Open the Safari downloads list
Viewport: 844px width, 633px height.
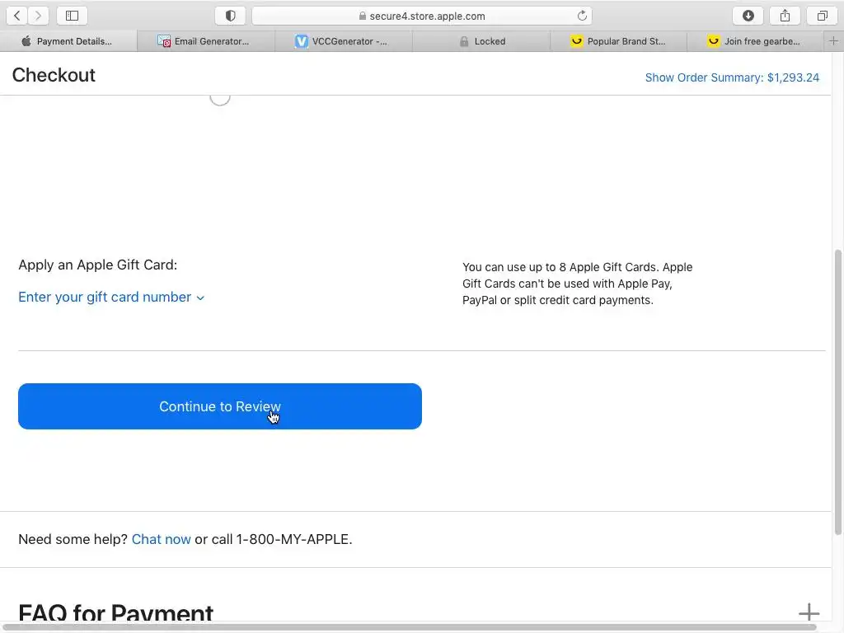point(748,16)
